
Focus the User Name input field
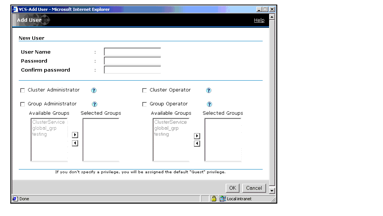point(132,52)
